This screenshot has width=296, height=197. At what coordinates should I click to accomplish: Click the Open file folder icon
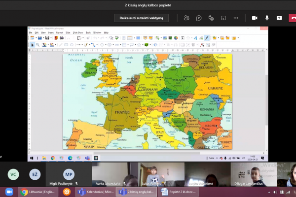coord(39,38)
